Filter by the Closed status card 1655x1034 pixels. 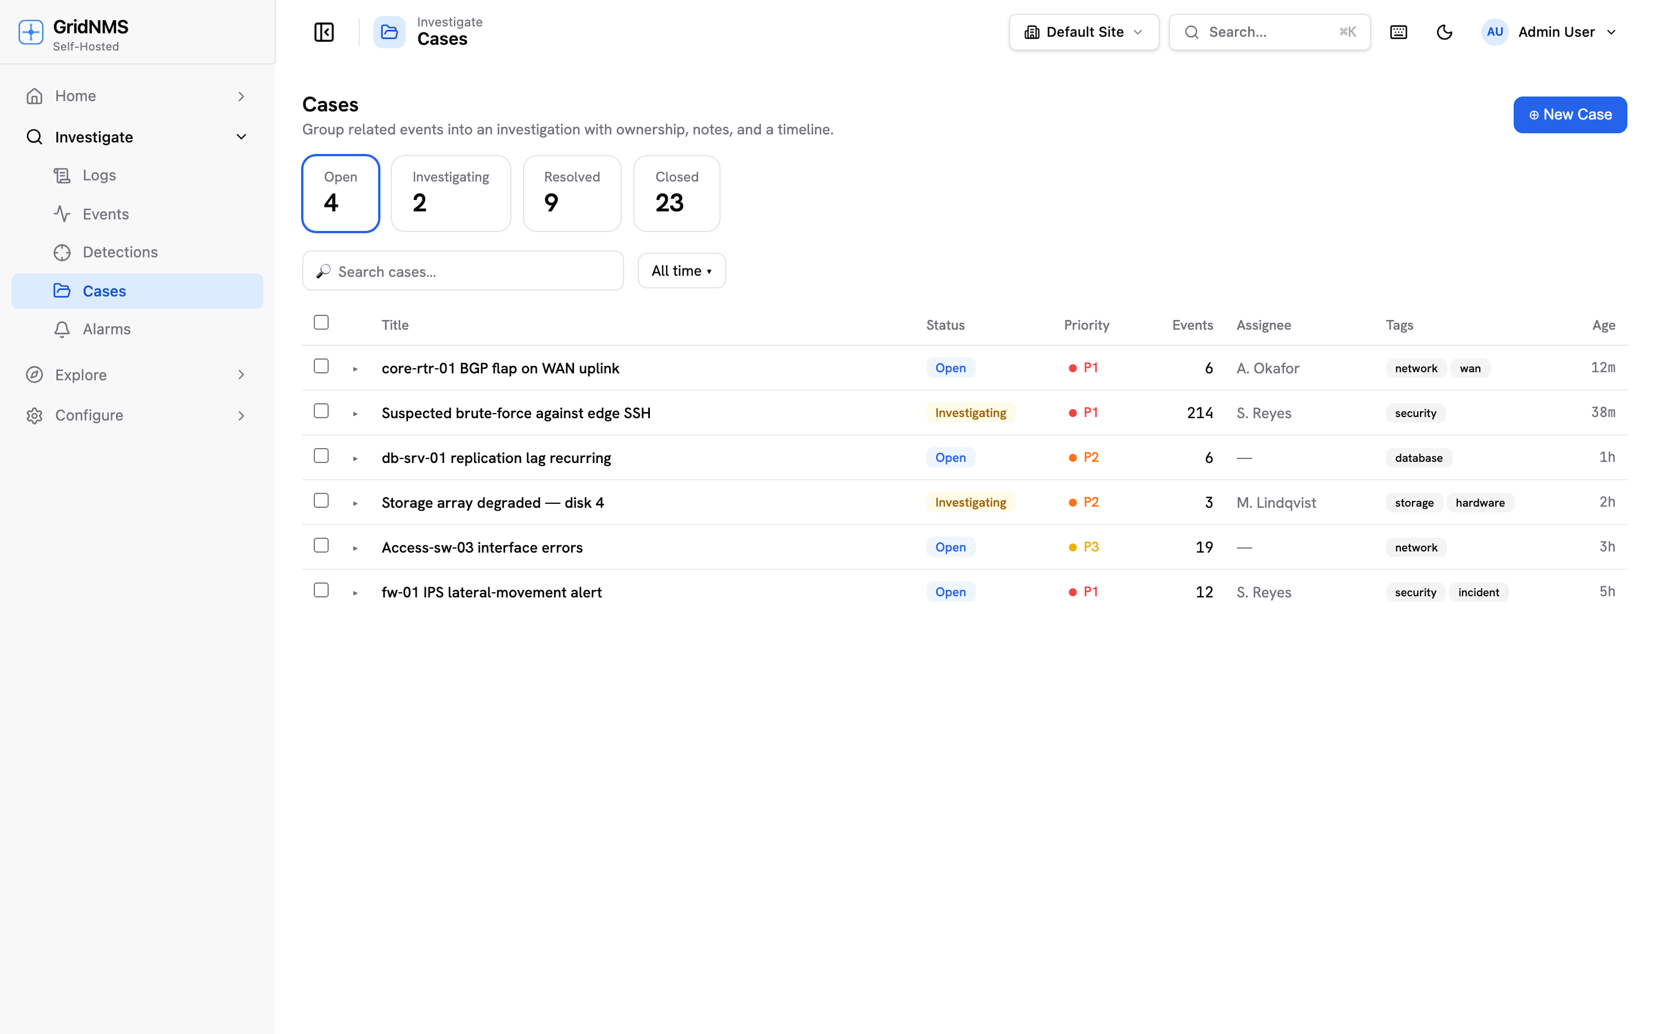pyautogui.click(x=676, y=194)
